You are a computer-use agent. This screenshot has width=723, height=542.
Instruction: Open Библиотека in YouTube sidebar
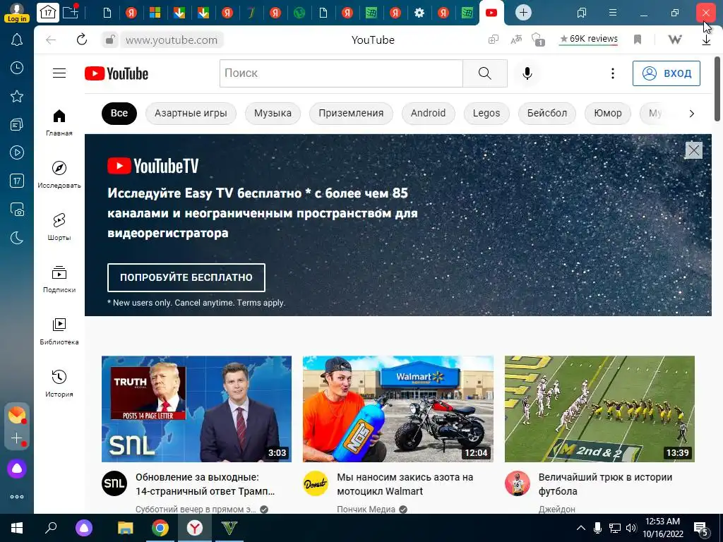(x=59, y=332)
